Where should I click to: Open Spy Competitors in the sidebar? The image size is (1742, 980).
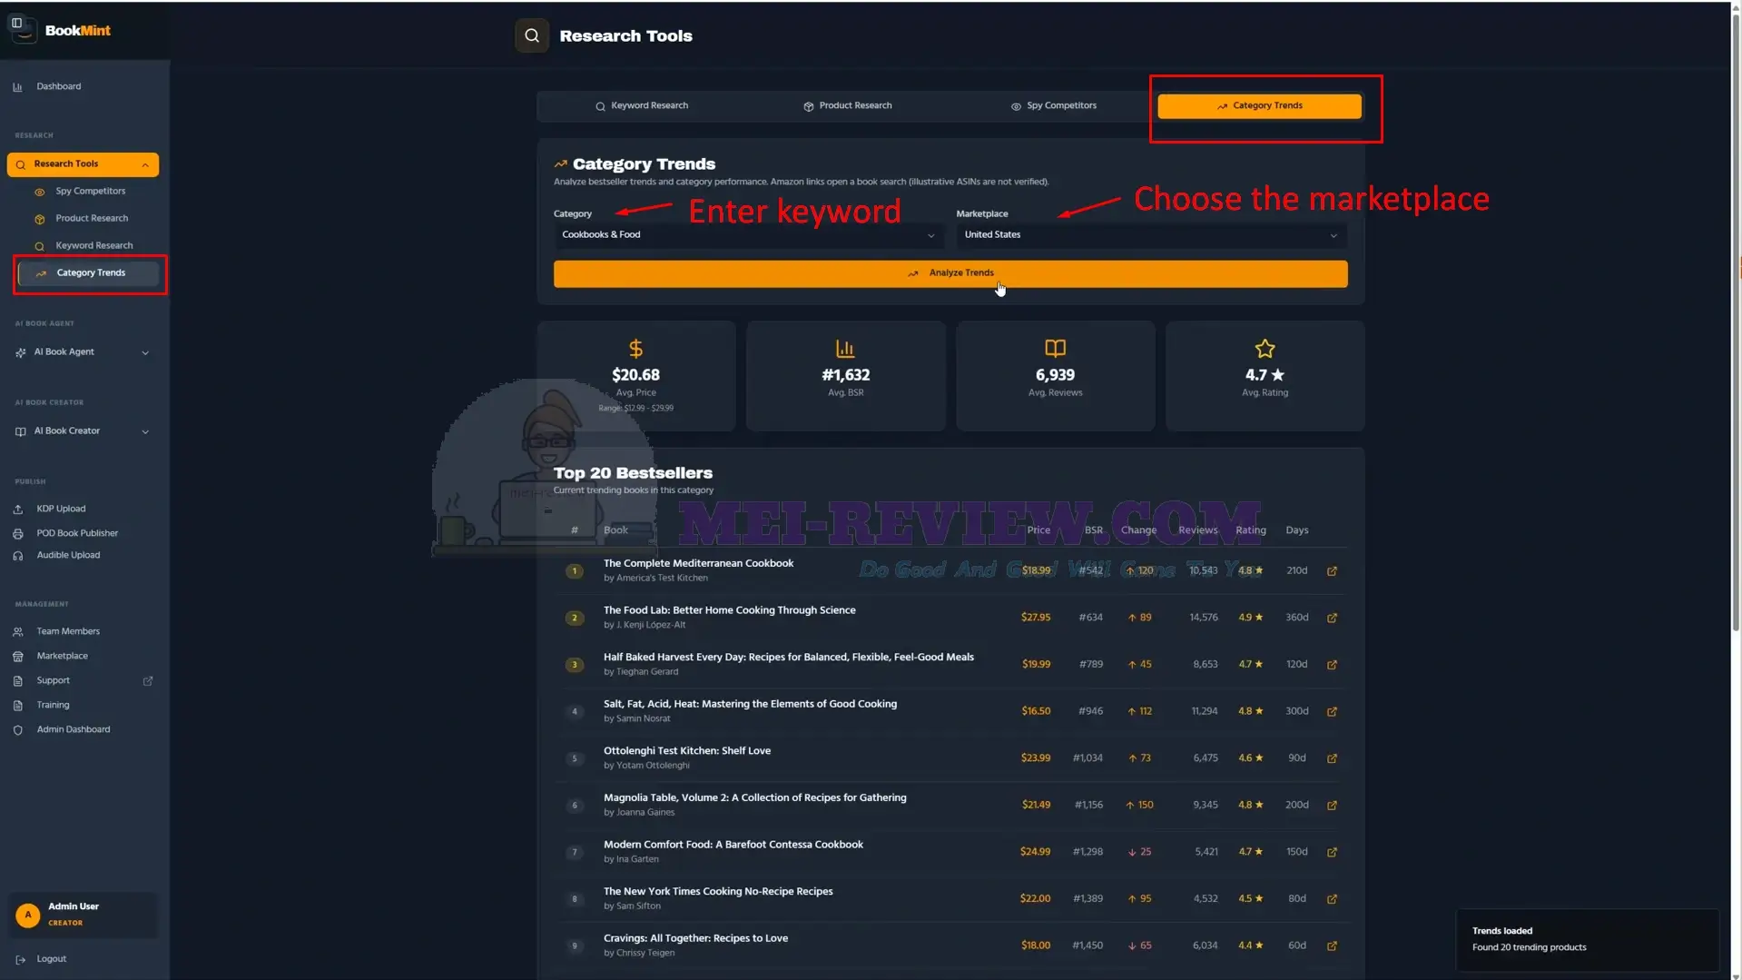[x=90, y=192]
